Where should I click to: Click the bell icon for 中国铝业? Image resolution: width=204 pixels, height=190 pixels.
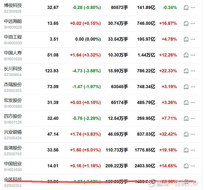(186, 166)
